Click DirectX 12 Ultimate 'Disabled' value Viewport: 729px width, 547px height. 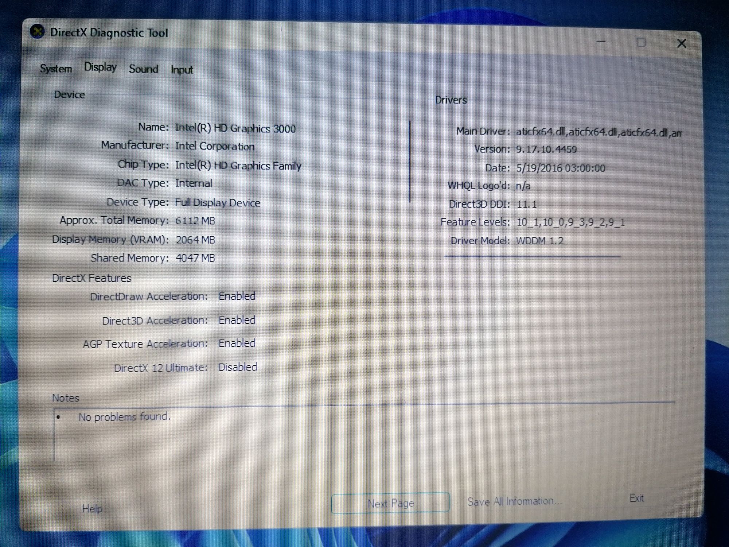tap(238, 367)
